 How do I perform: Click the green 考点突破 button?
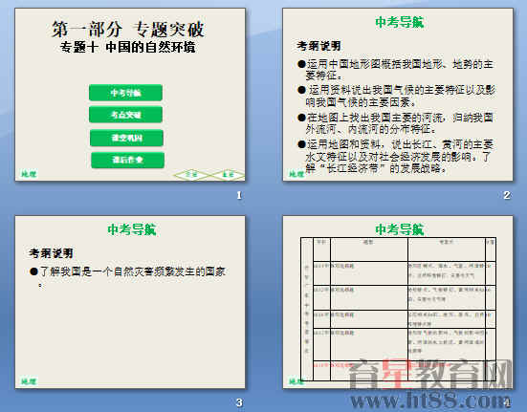(125, 115)
